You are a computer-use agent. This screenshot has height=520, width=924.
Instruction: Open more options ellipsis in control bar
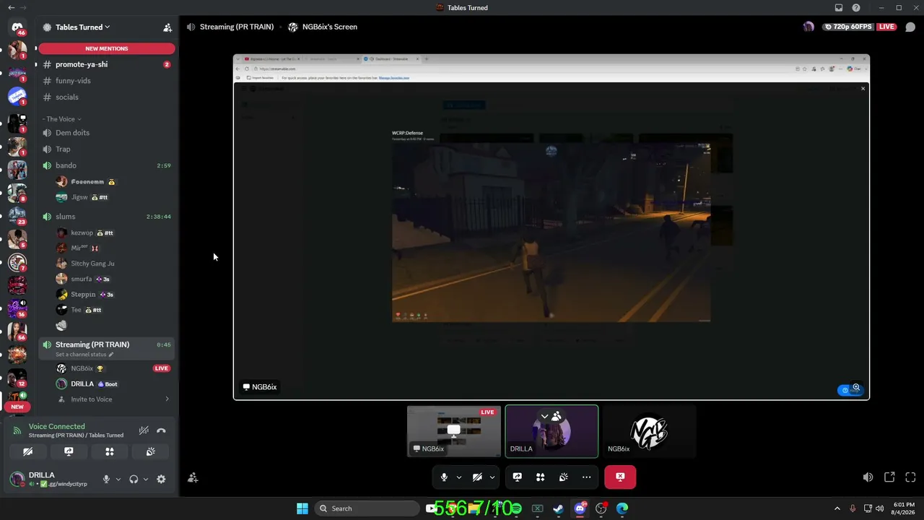coord(586,477)
